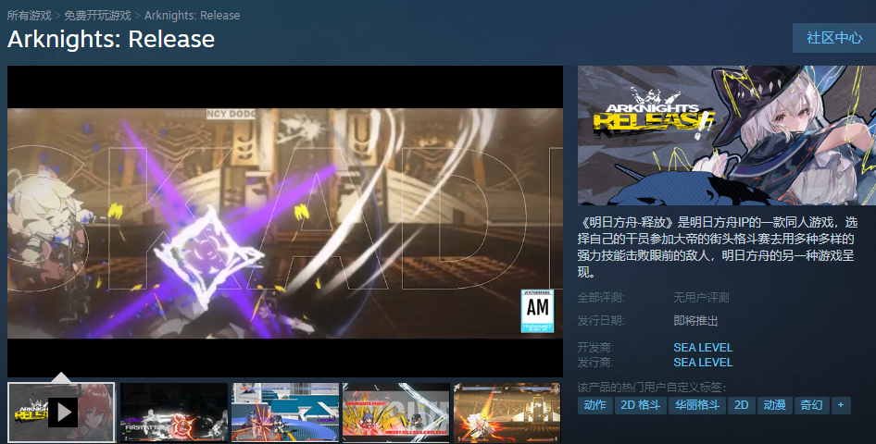
Task: Click the 动作 tag
Action: (x=595, y=405)
